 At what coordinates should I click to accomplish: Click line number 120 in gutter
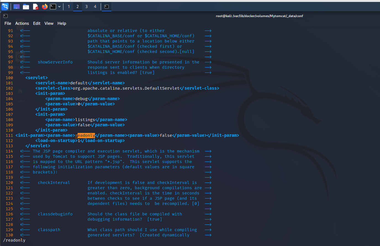[x=9, y=183]
